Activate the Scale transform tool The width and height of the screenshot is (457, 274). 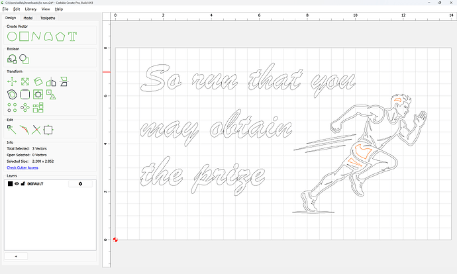(25, 81)
